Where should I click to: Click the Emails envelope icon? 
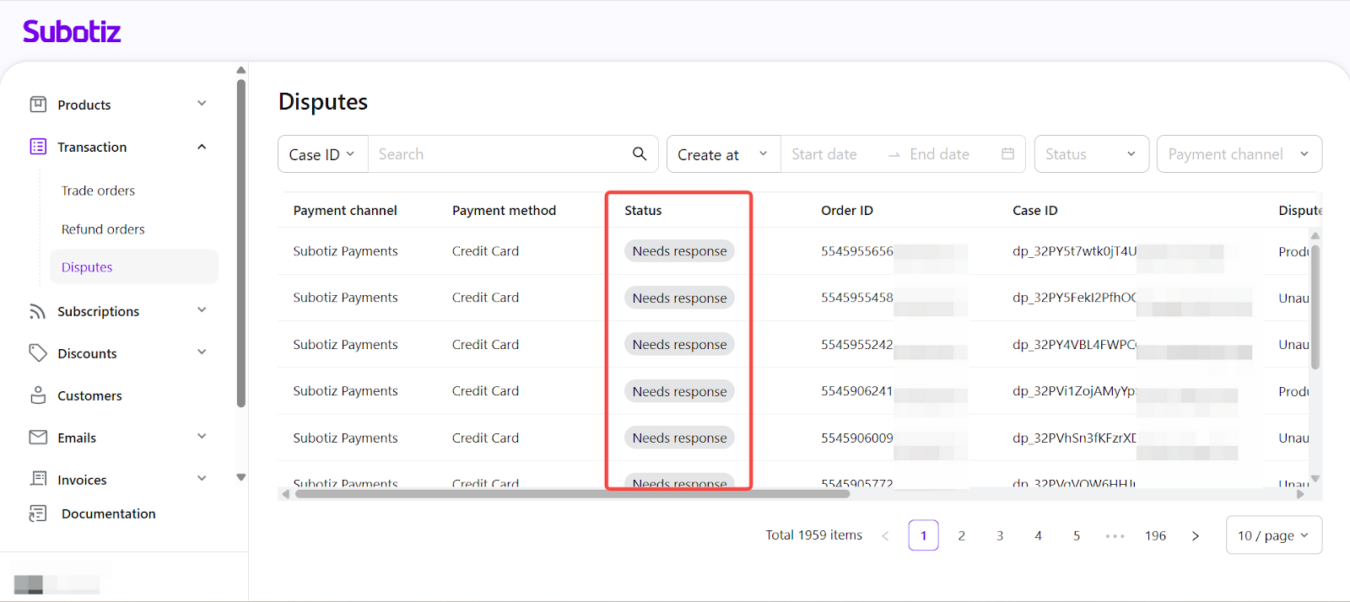click(x=38, y=438)
